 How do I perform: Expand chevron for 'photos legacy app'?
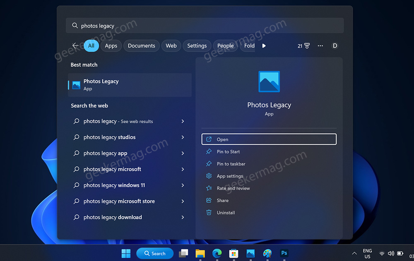tap(183, 153)
